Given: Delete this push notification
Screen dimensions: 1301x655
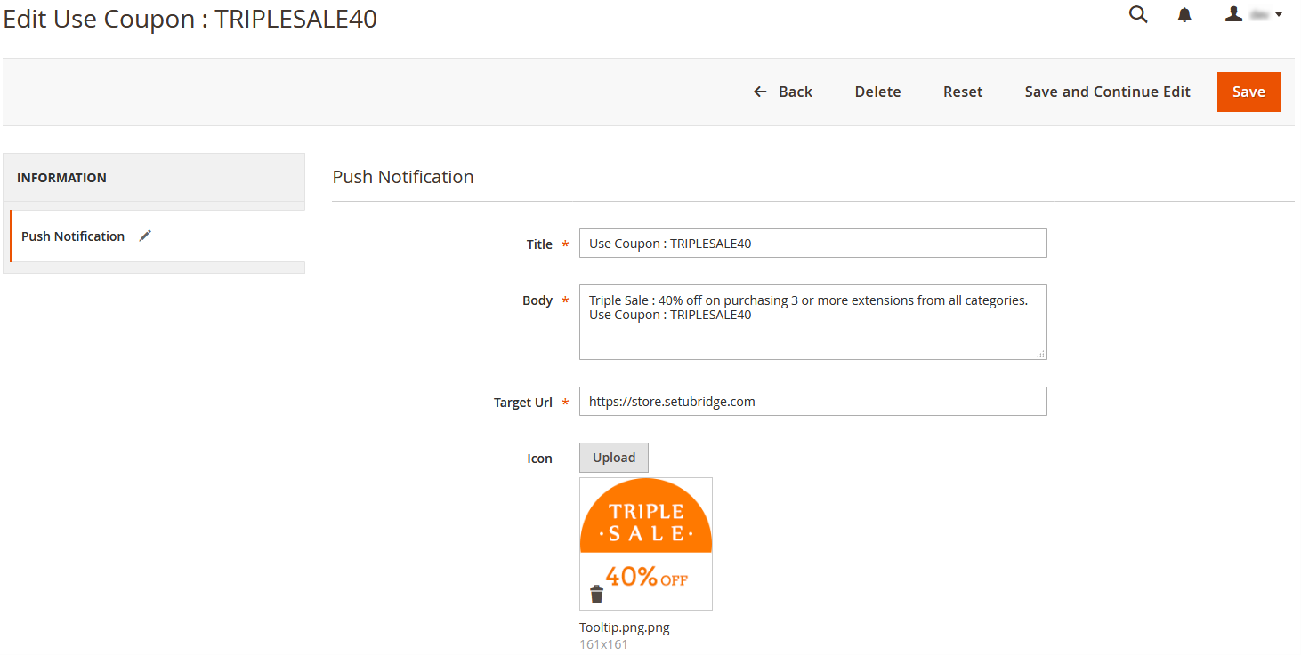Looking at the screenshot, I should click(877, 92).
